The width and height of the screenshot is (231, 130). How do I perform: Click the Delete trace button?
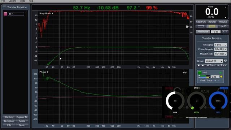tap(22, 121)
